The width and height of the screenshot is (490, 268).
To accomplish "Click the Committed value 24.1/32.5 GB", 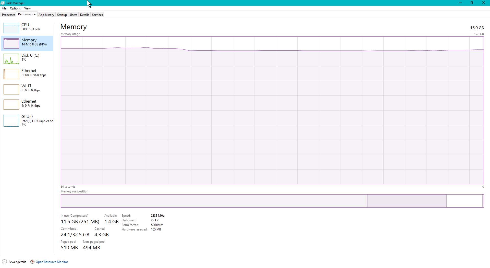I will click(75, 235).
